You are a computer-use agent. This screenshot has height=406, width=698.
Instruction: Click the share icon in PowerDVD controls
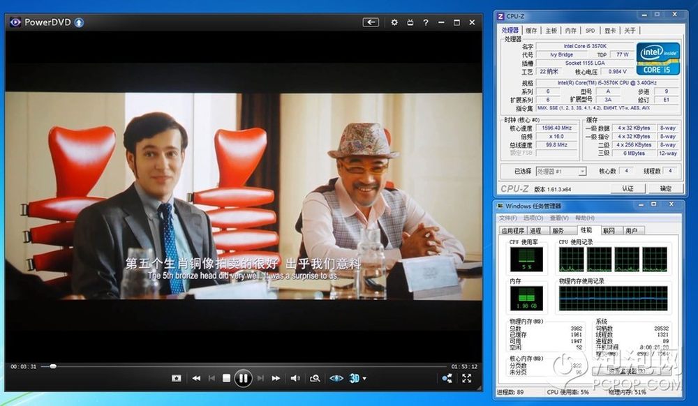point(447,378)
